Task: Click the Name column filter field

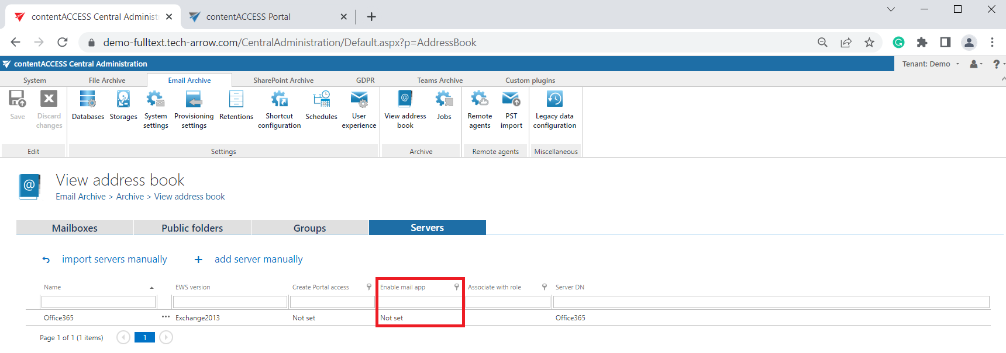Action: pos(98,302)
